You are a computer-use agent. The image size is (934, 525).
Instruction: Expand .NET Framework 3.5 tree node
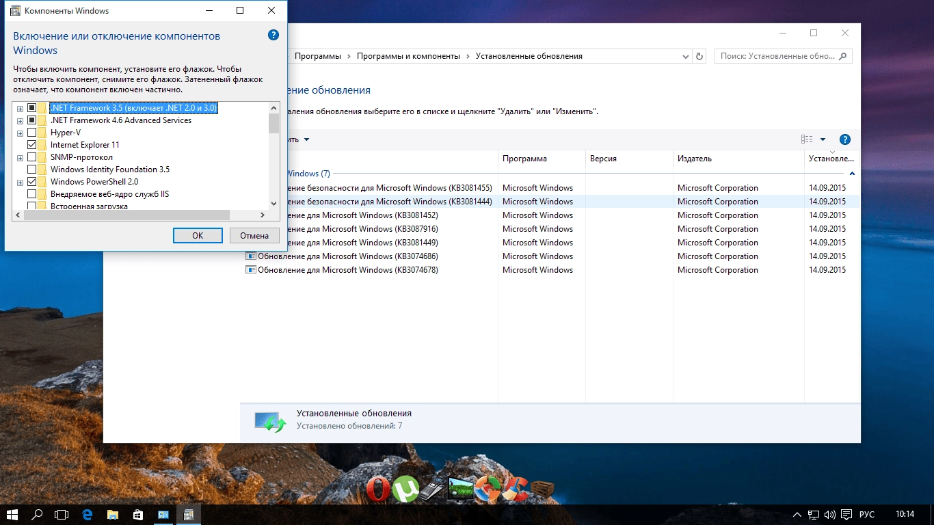point(20,109)
